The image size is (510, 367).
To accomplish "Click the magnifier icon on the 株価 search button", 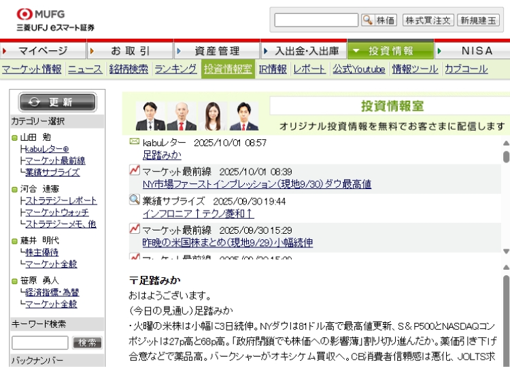I will pos(367,20).
